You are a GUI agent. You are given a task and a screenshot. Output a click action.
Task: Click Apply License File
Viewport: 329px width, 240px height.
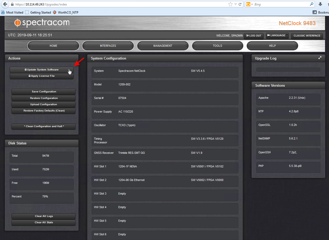(x=42, y=76)
